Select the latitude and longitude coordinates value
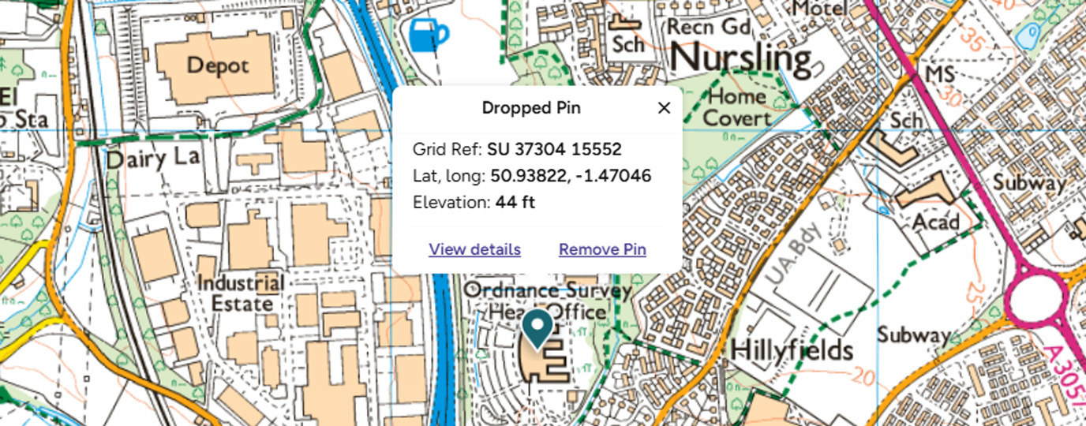1086x426 pixels. click(x=571, y=176)
